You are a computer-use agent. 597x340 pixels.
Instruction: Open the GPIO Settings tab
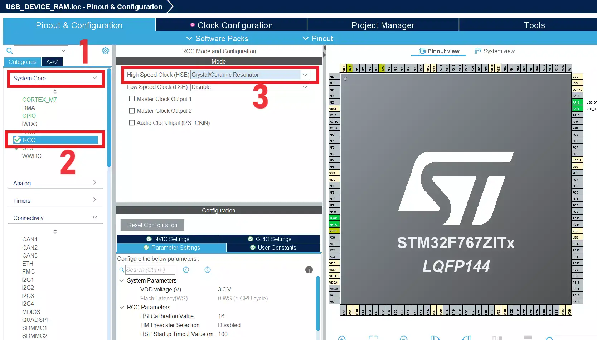(x=269, y=239)
